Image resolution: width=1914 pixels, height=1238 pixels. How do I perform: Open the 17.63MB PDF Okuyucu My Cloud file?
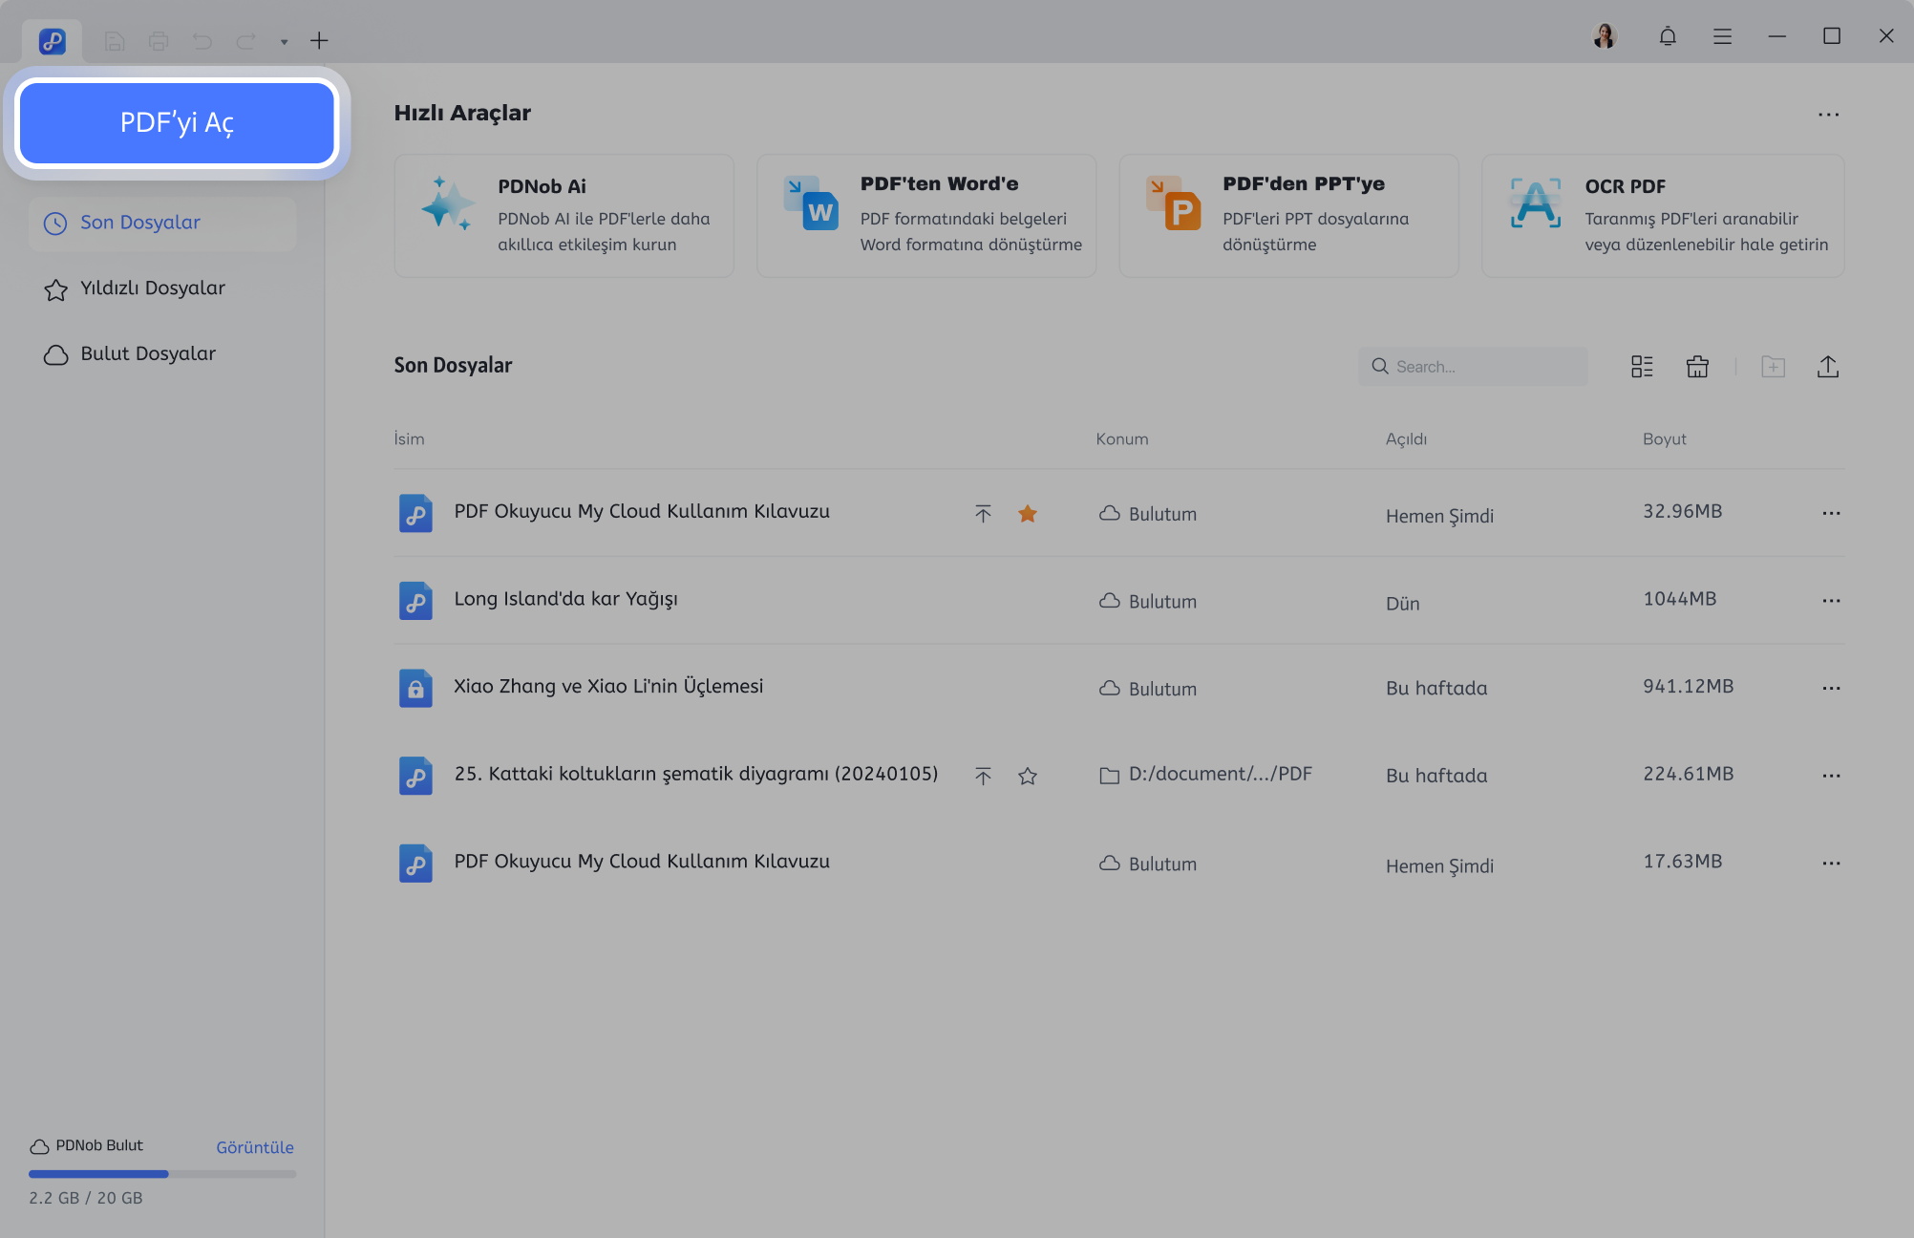(x=642, y=862)
